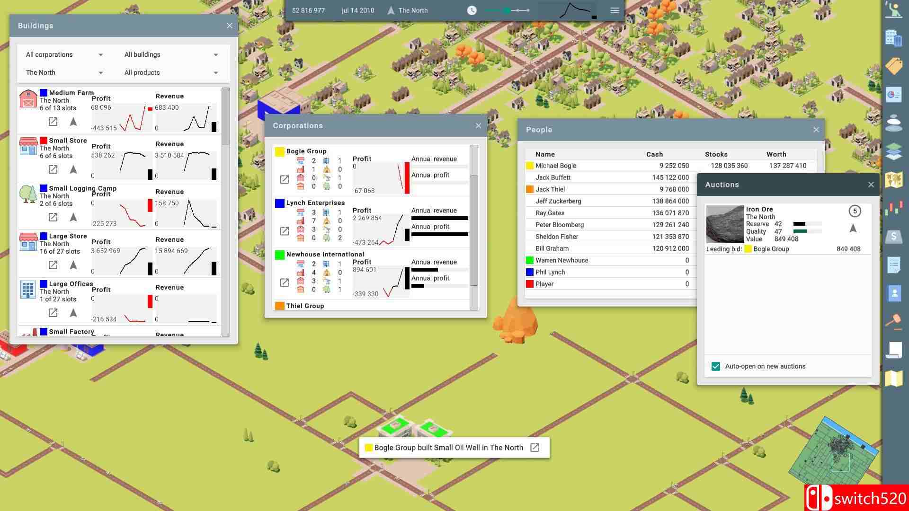Screen dimensions: 909x511
Task: Open Lynch Enterprises details popout icon
Action: pyautogui.click(x=285, y=231)
